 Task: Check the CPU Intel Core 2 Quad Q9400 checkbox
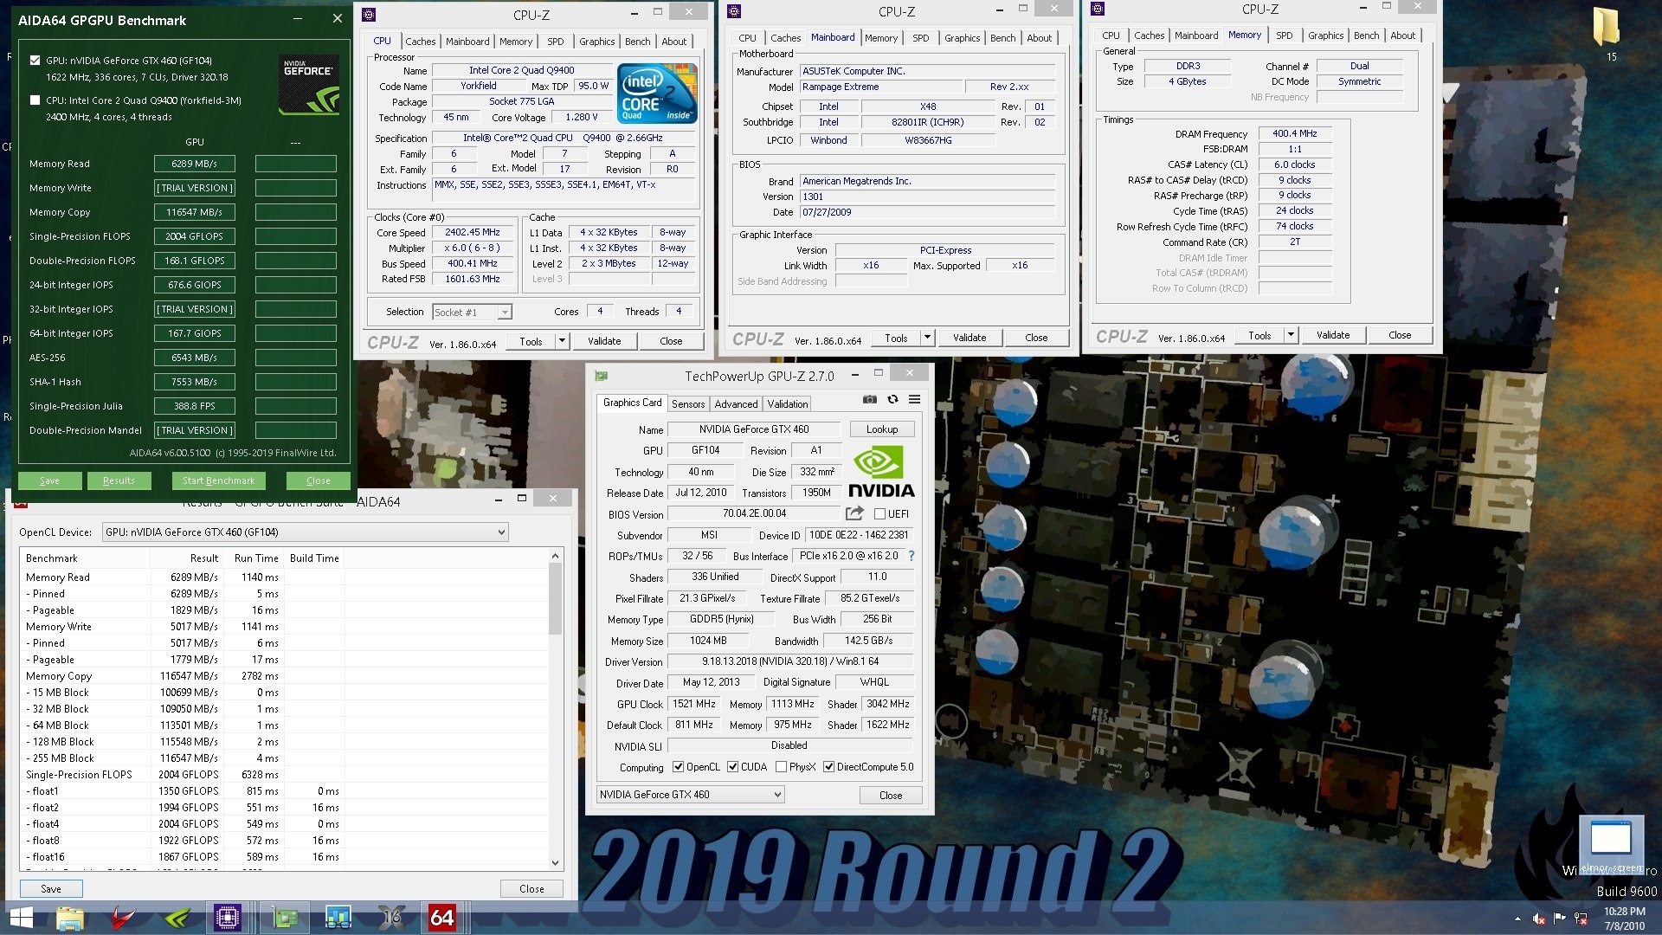(x=35, y=100)
